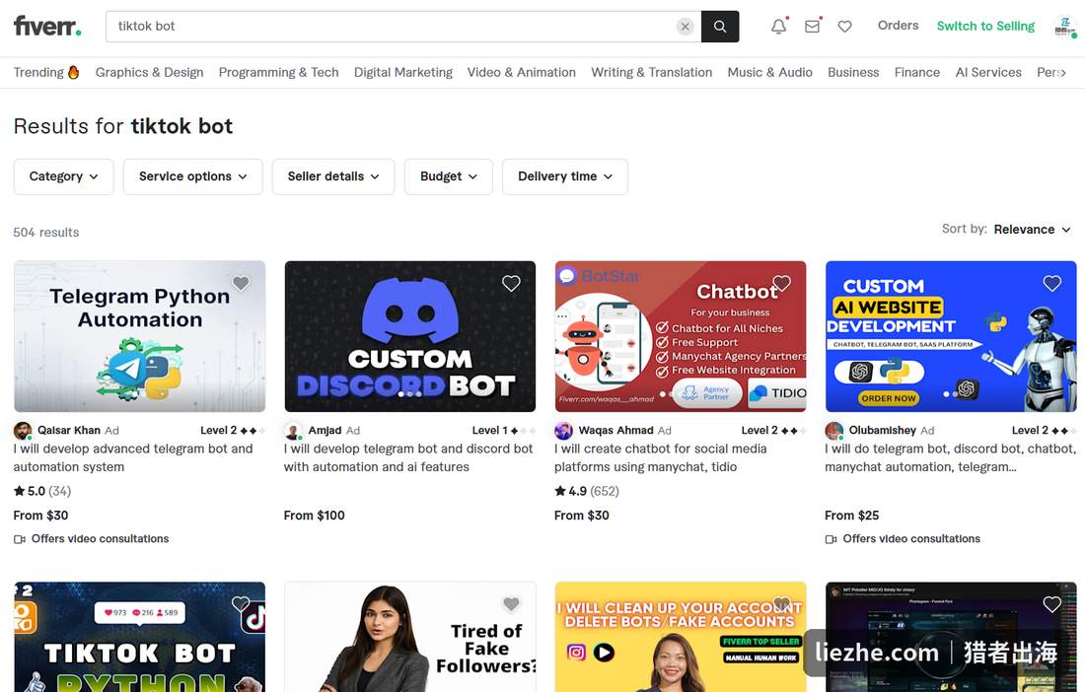1085x692 pixels.
Task: Favorite the Tired of Fake Followers gig
Action: click(x=511, y=603)
